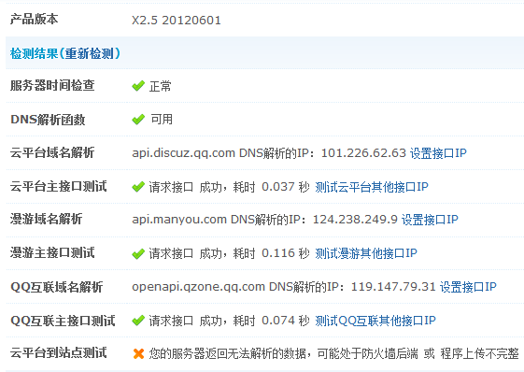Click the 0.074 秒 timing text
This screenshot has height=372, width=524.
tap(286, 321)
